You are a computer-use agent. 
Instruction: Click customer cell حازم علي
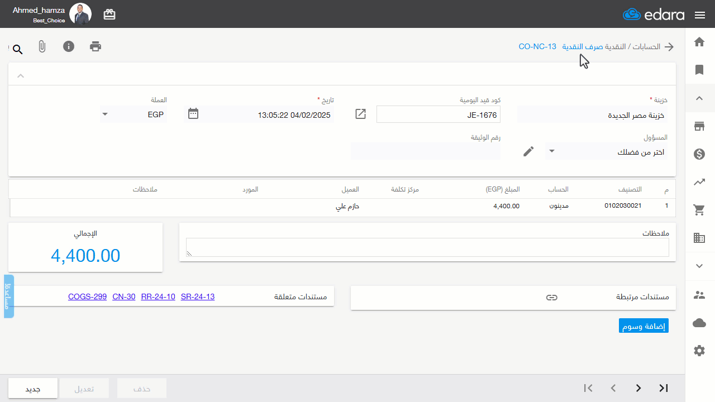pos(347,206)
